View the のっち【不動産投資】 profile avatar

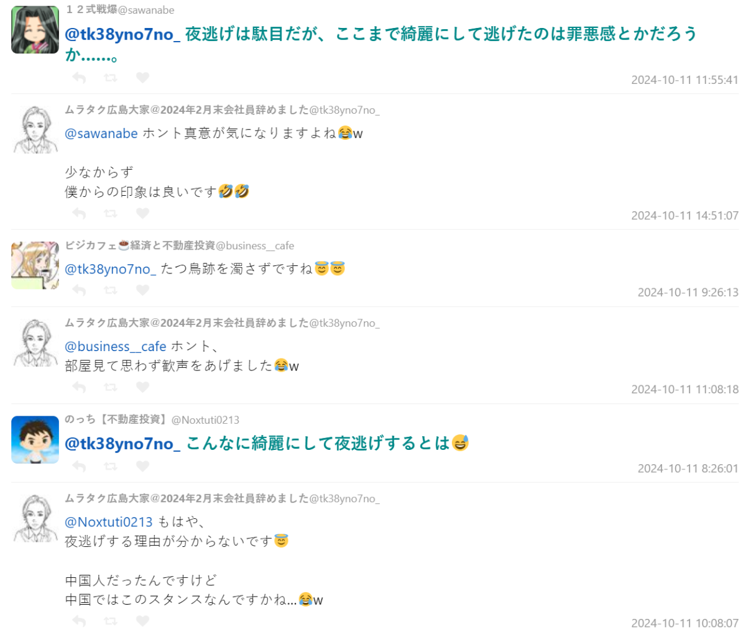[35, 440]
